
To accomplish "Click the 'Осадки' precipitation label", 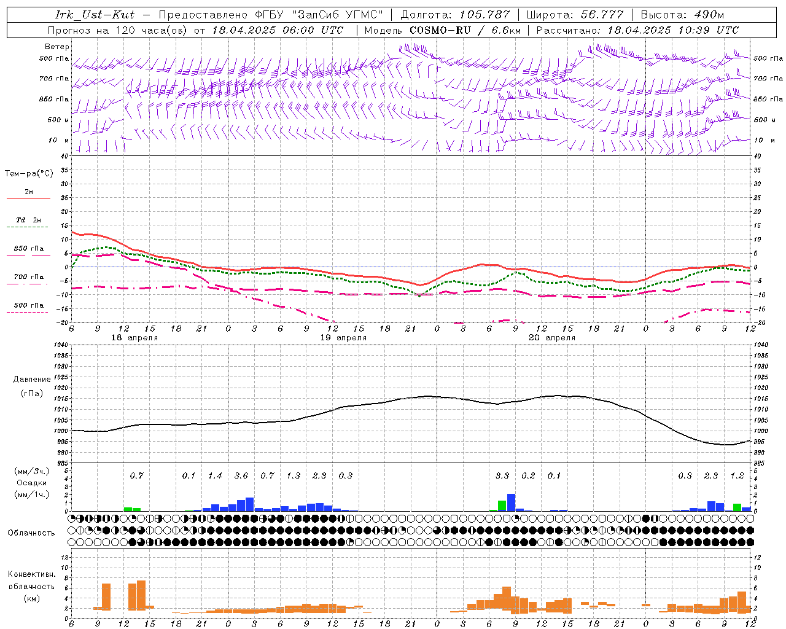I will pos(31,483).
